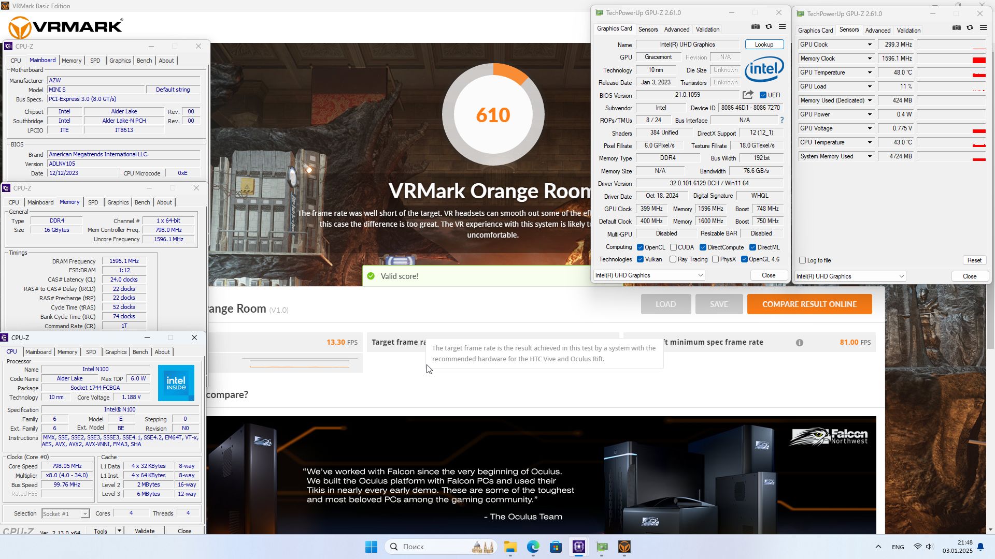Open network status tray icon

coord(918,547)
